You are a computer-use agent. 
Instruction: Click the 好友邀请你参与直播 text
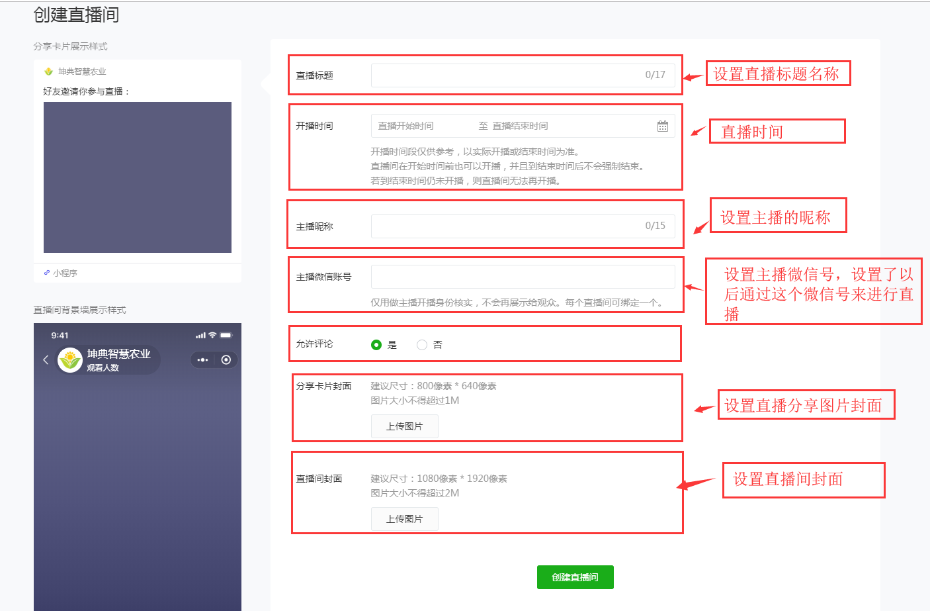click(x=86, y=91)
